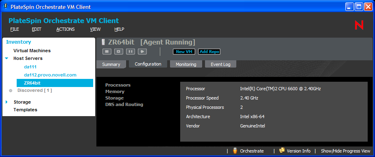The image size is (375, 157).
Task: Select host da112.provo.novell.com
Action: tap(50, 75)
